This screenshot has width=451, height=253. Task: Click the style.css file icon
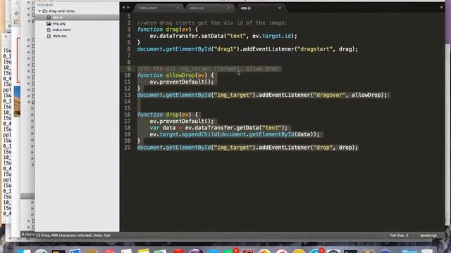(x=49, y=36)
